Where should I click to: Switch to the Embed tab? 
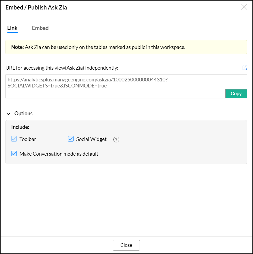[x=40, y=28]
